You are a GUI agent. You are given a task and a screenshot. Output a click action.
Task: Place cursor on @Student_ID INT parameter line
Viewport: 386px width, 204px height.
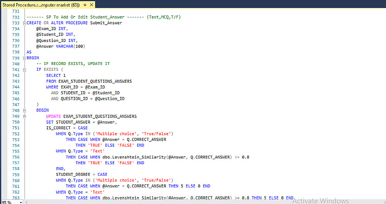[x=56, y=34]
